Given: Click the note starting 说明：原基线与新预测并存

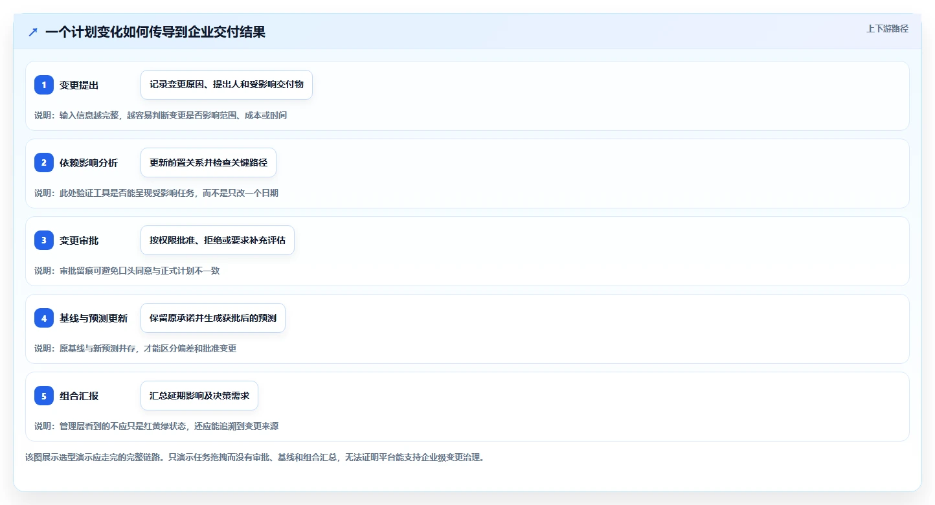Looking at the screenshot, I should [x=135, y=348].
